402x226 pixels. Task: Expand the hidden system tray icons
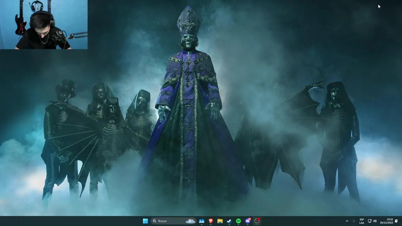tap(347, 221)
